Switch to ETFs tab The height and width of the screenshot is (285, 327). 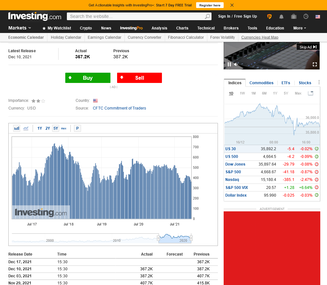click(286, 83)
